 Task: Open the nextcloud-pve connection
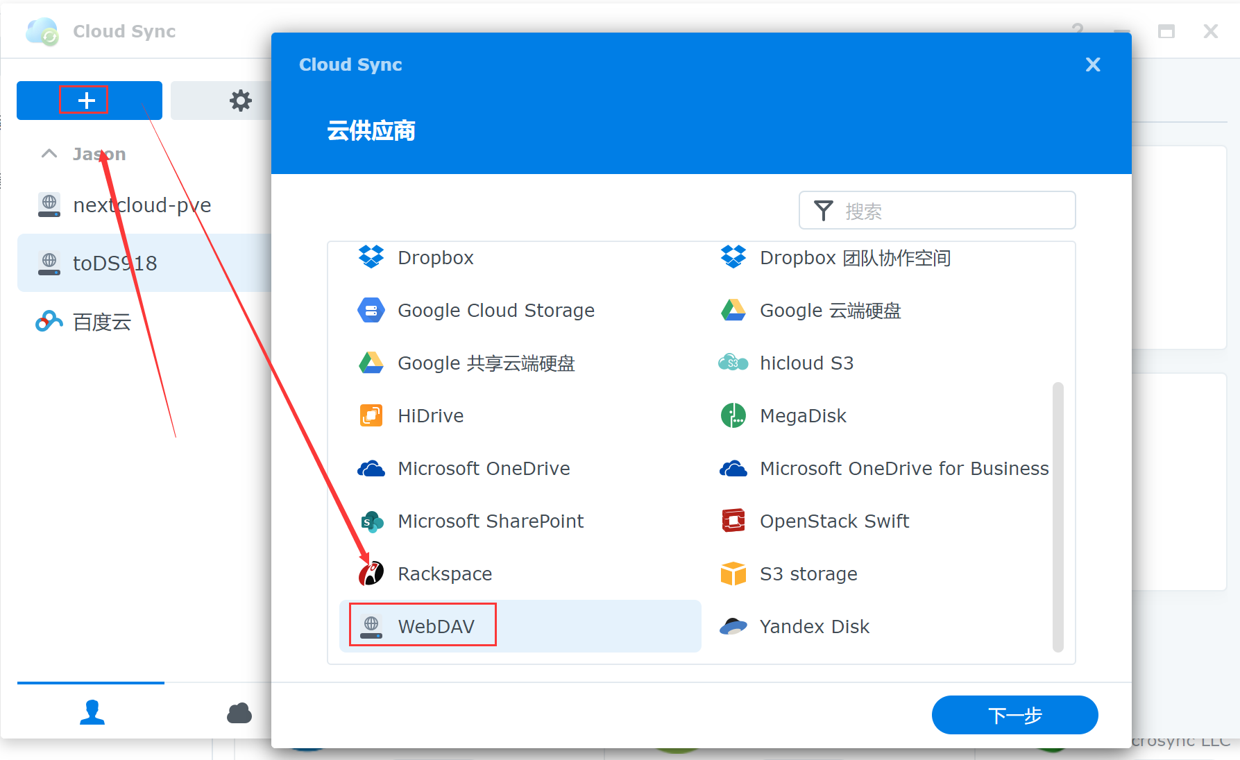(x=142, y=205)
